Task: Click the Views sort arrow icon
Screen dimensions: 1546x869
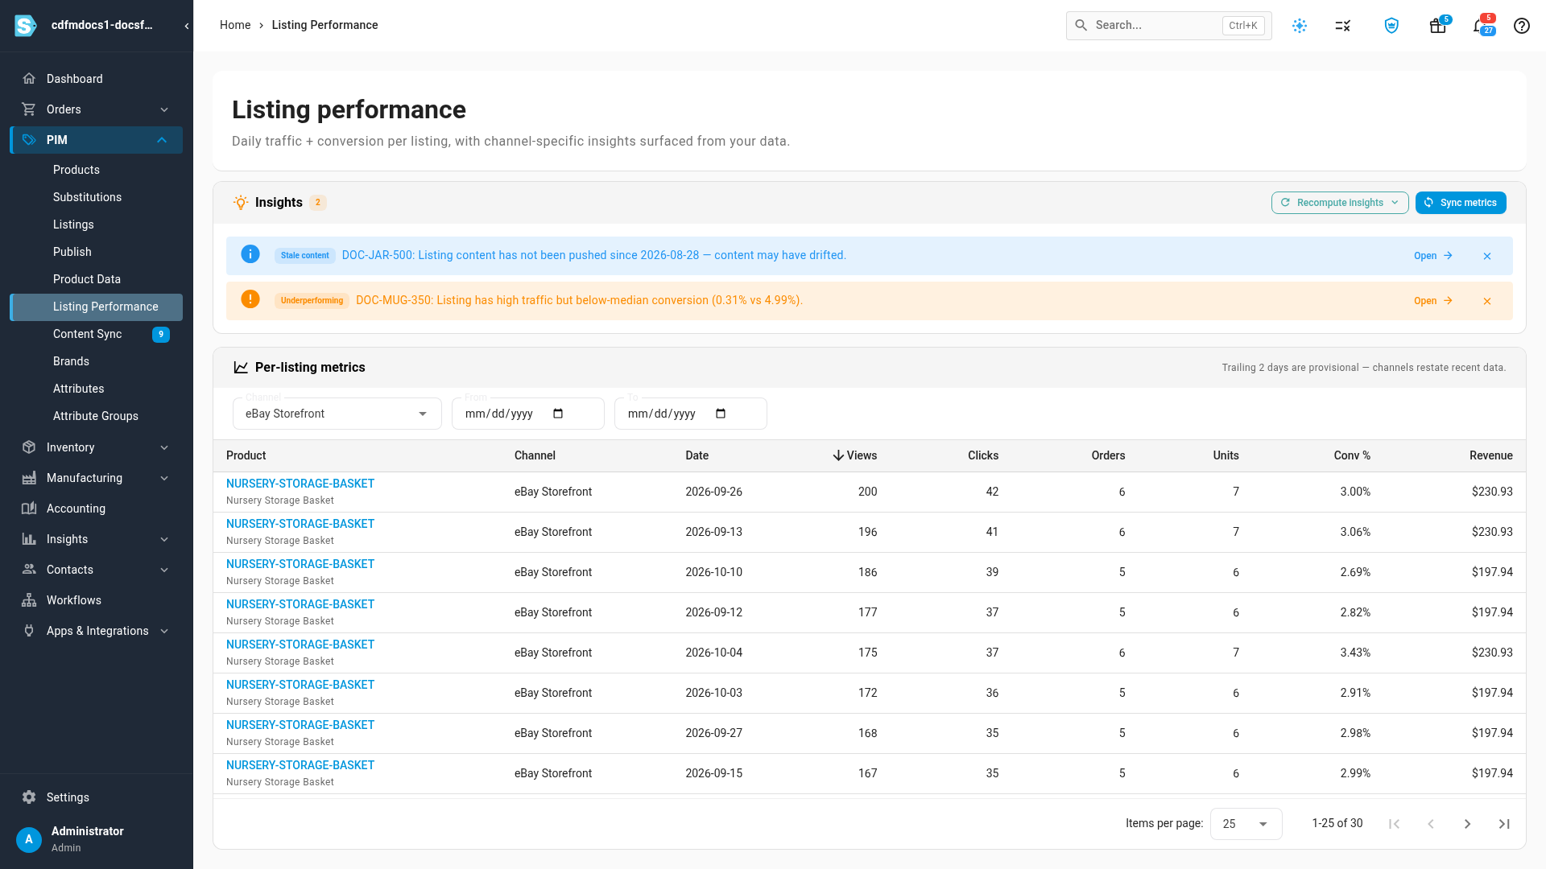Action: pos(838,455)
